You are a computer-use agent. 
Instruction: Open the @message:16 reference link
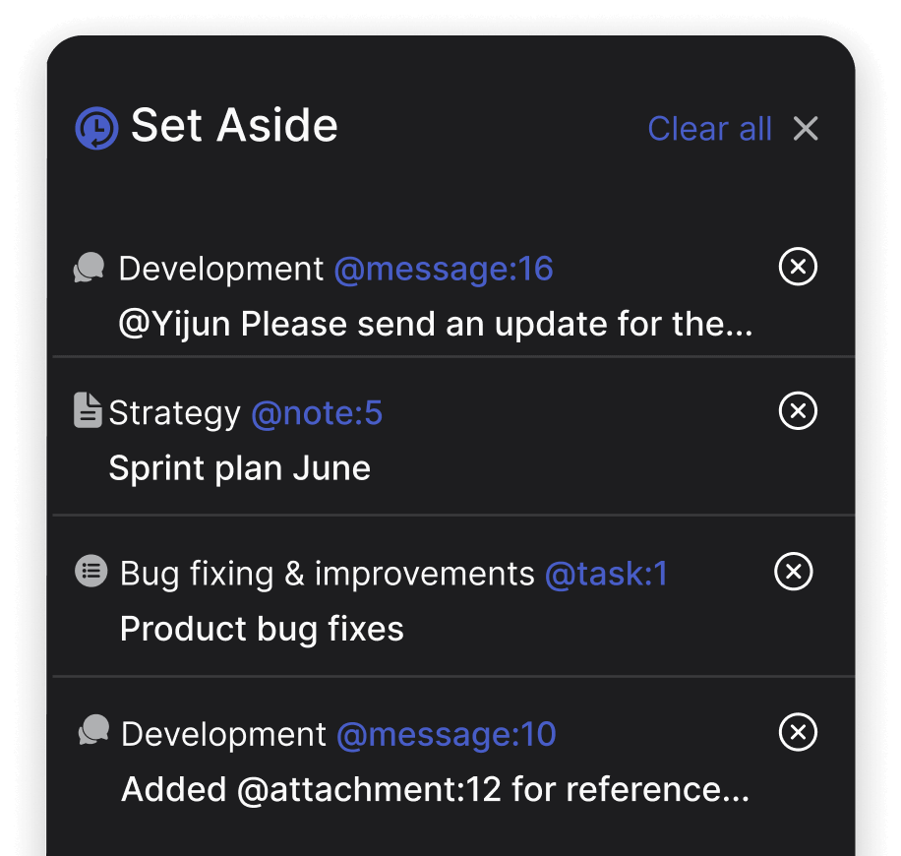coord(443,269)
